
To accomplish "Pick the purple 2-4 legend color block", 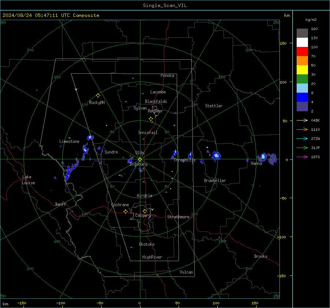I will (x=302, y=107).
